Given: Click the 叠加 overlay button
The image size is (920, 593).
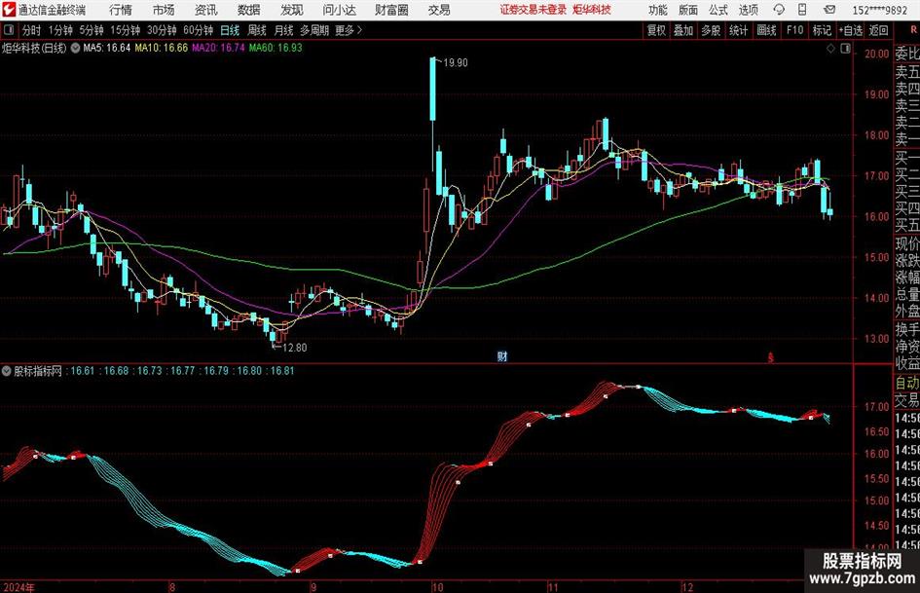Looking at the screenshot, I should 683,30.
